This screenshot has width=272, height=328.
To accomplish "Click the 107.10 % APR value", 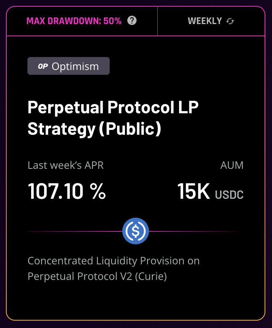I will (x=67, y=191).
